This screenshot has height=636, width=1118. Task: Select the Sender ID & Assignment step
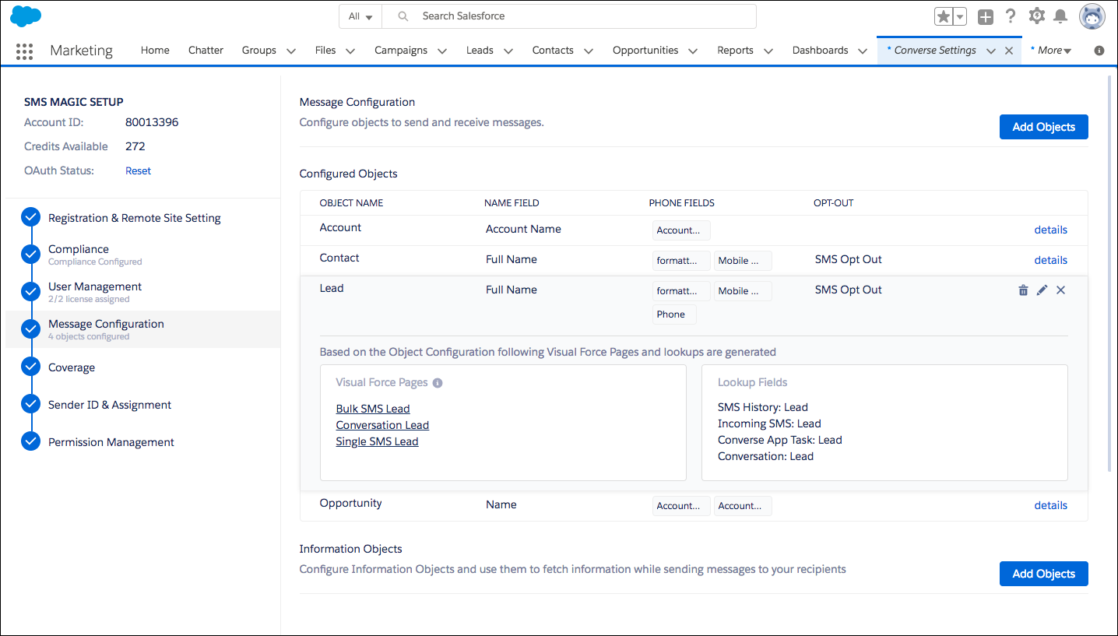pyautogui.click(x=110, y=405)
